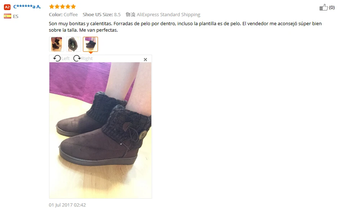342x208 pixels.
Task: Click the ES country code label
Action: [15, 16]
